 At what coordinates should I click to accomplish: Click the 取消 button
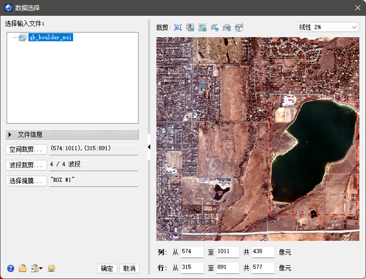(x=129, y=268)
